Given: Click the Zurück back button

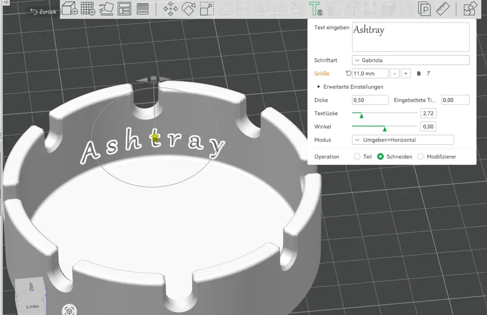Looking at the screenshot, I should click(x=43, y=12).
